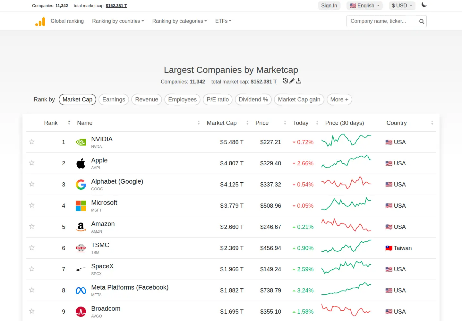Open the More + ranking options
Viewport: 462px width, 321px height.
pyautogui.click(x=339, y=100)
